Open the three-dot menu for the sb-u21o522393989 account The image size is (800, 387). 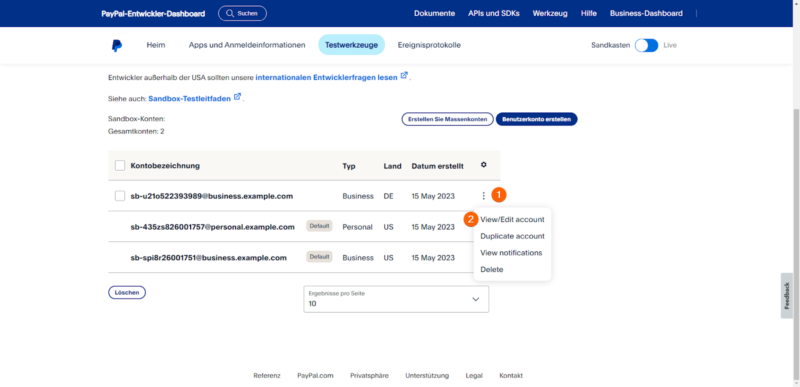pyautogui.click(x=483, y=196)
